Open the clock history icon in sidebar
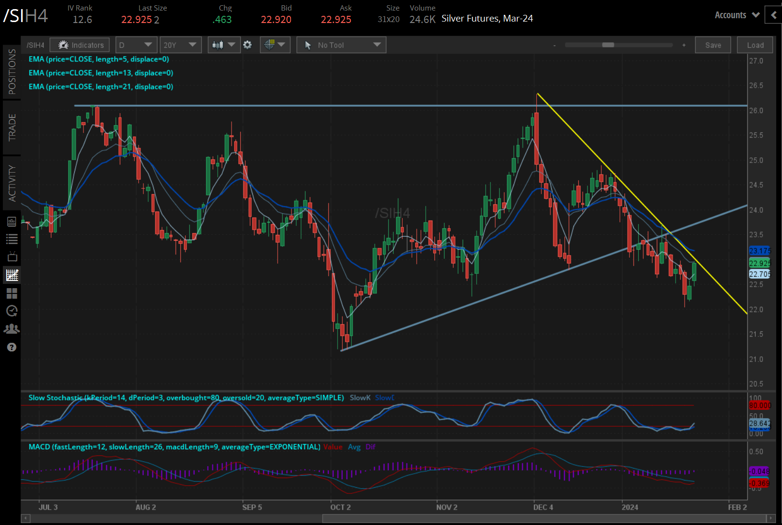The height and width of the screenshot is (525, 782). click(12, 311)
